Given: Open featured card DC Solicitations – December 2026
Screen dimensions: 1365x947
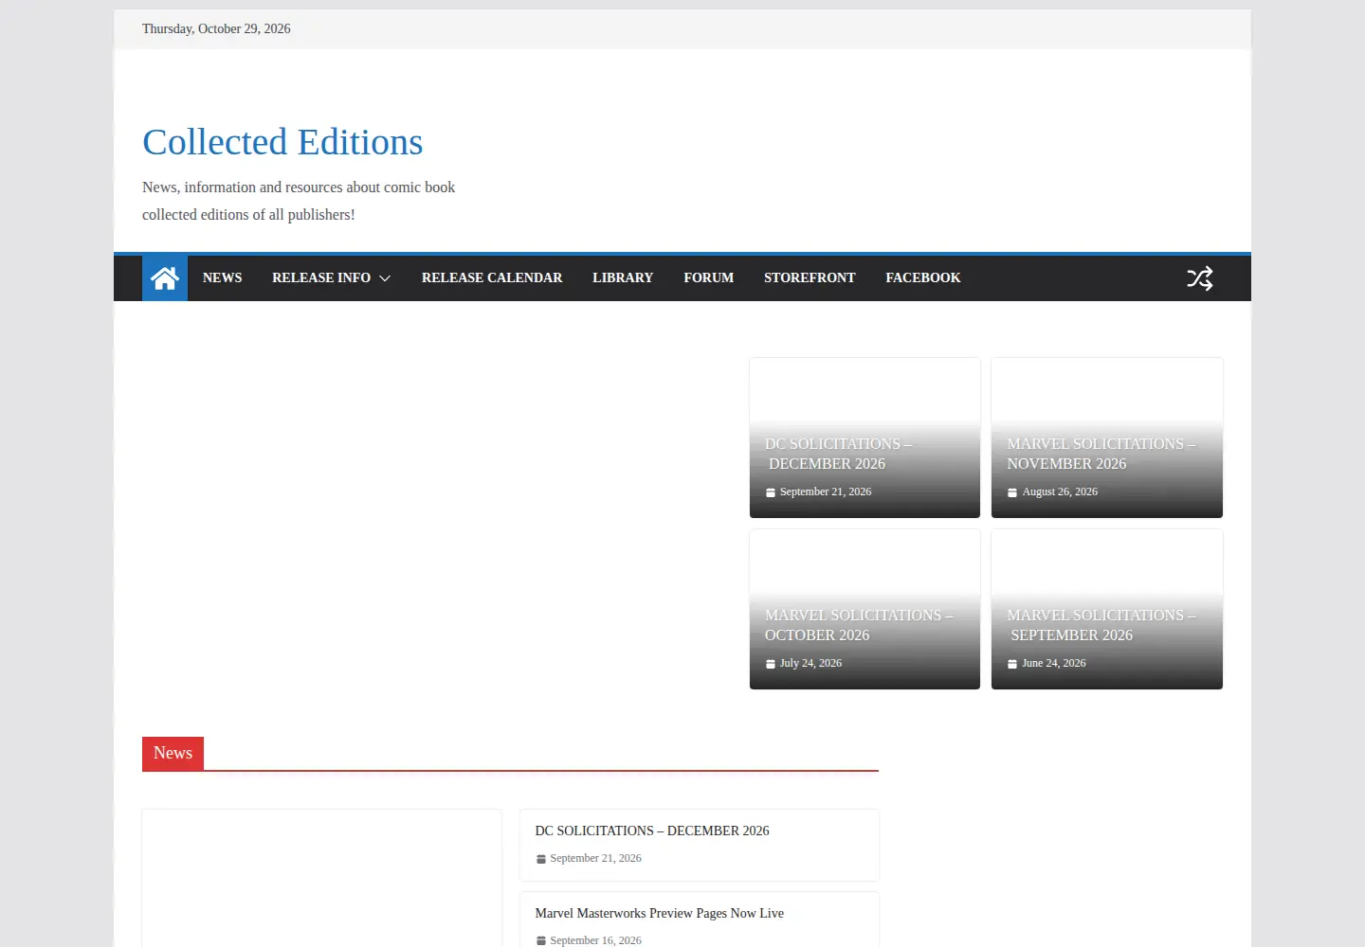Looking at the screenshot, I should tap(839, 454).
